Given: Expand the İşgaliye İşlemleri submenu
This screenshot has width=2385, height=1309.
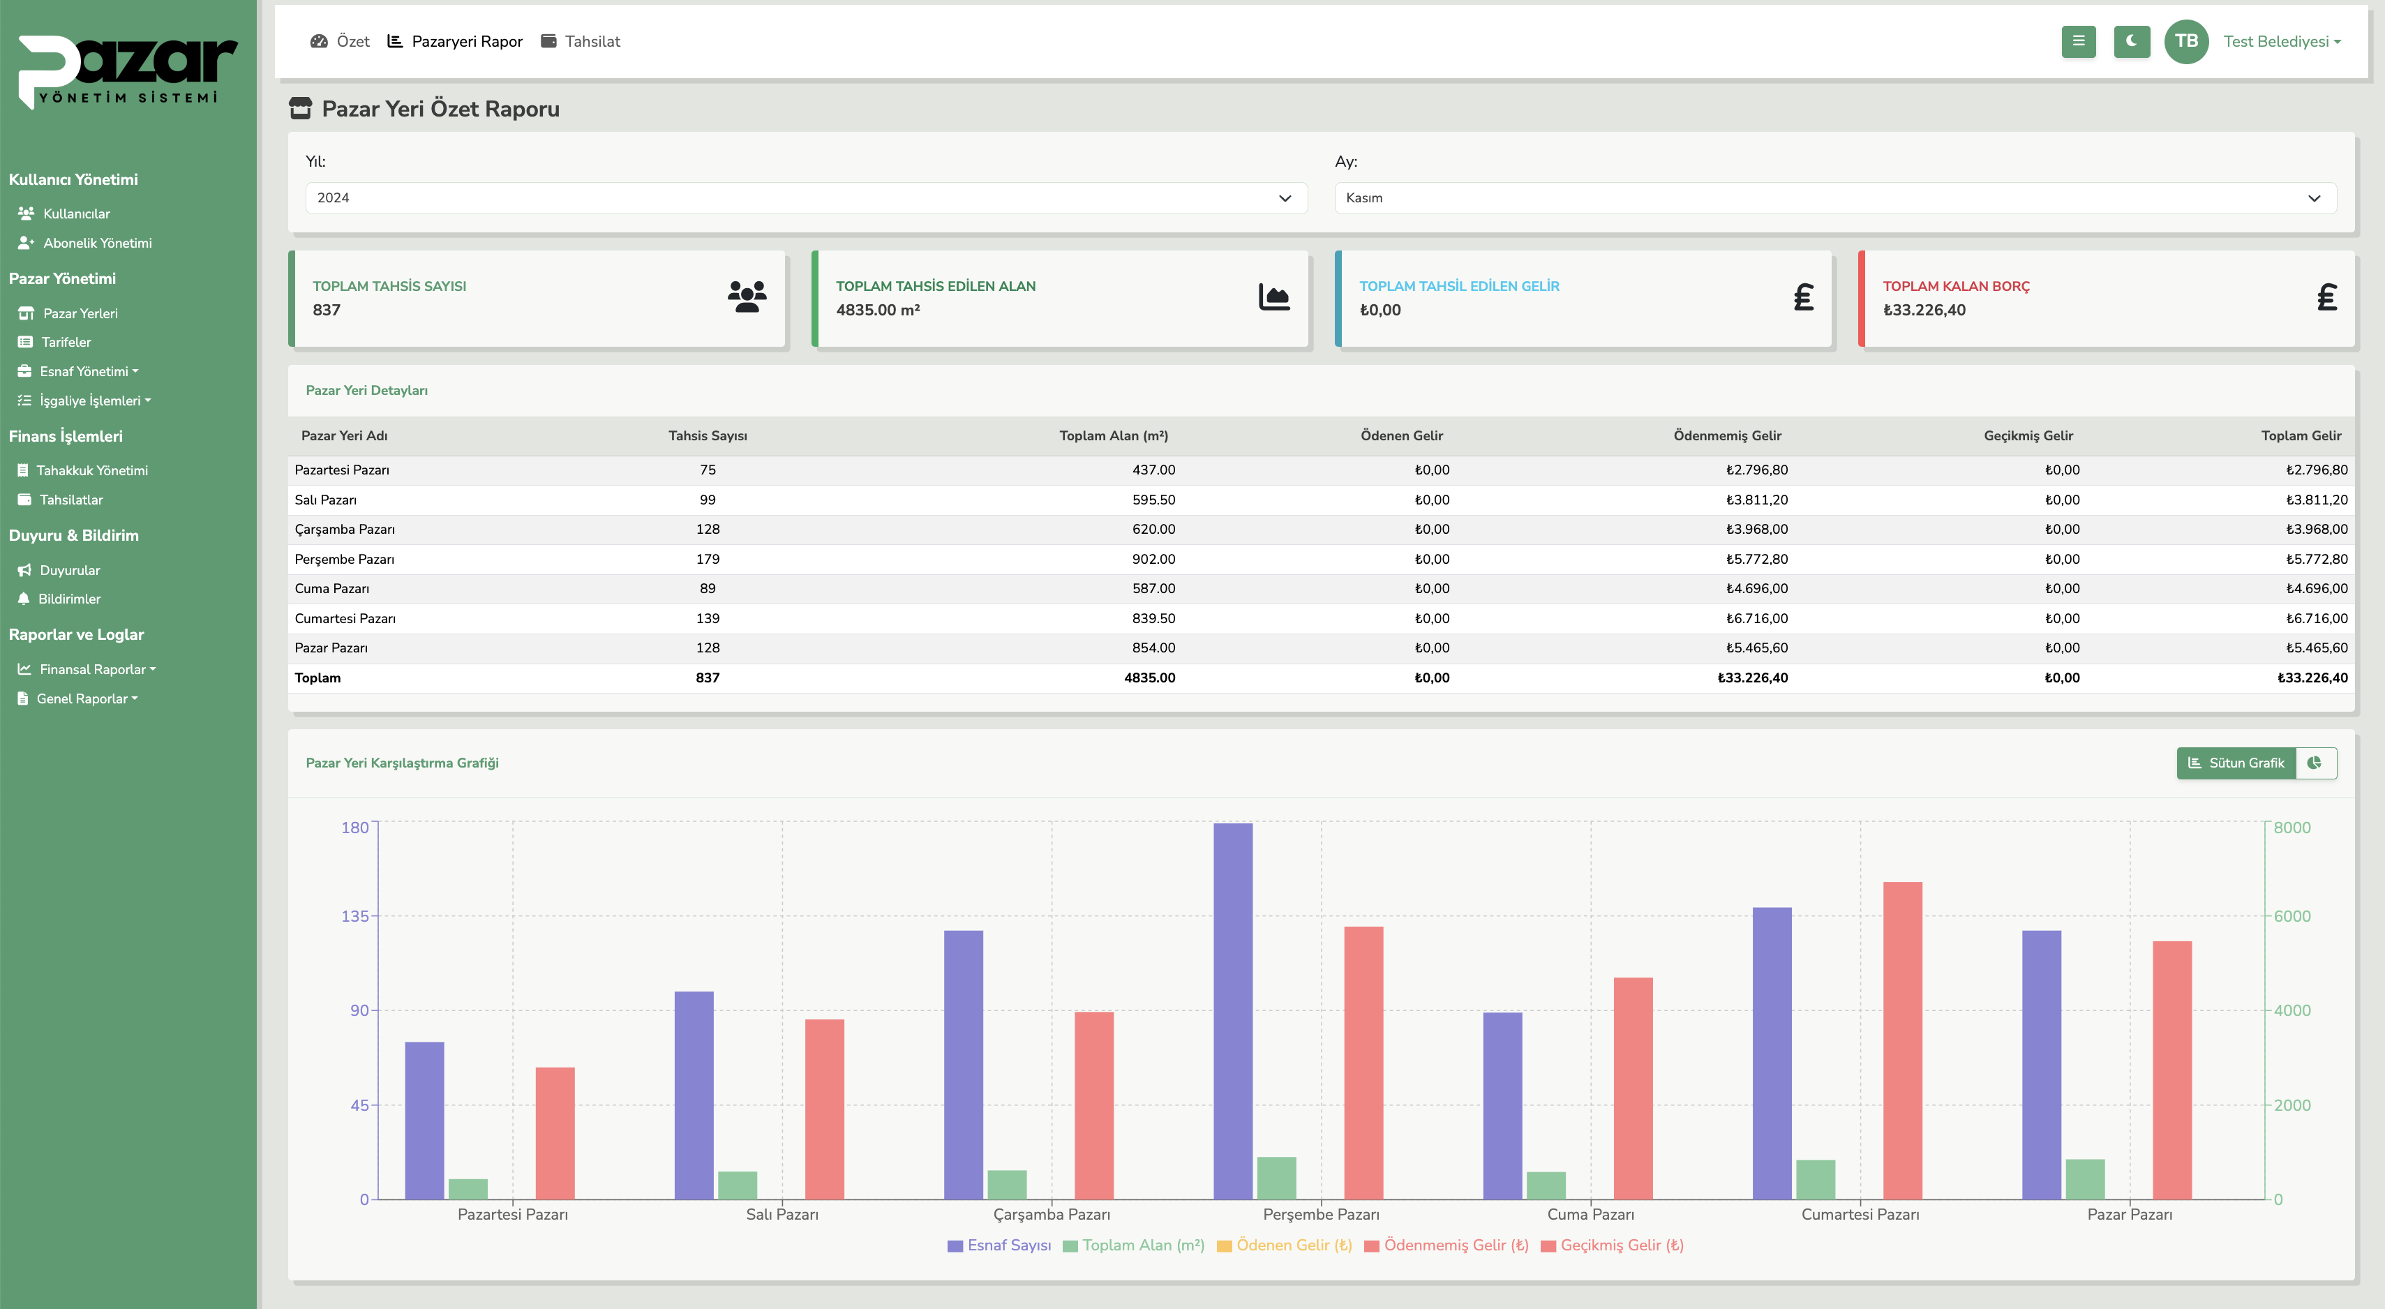Looking at the screenshot, I should coord(96,401).
